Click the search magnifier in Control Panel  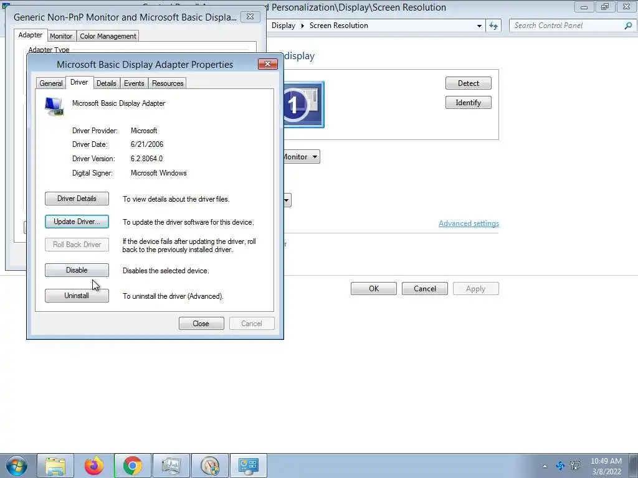[628, 26]
